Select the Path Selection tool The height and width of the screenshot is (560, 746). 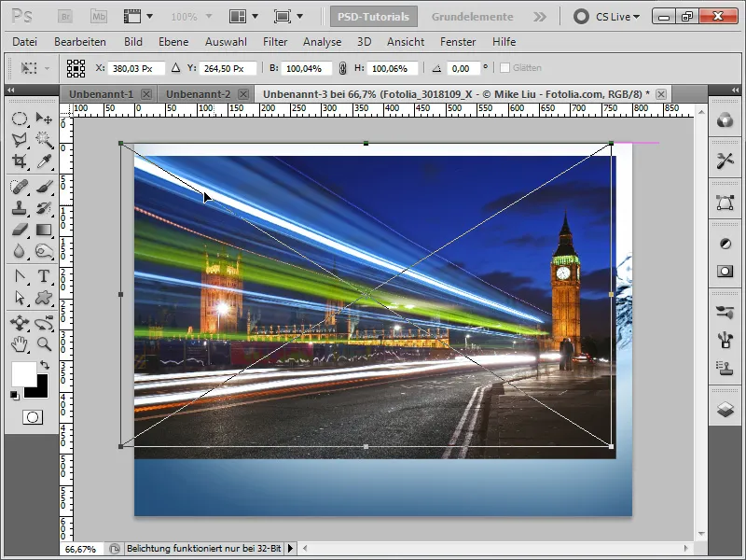pyautogui.click(x=19, y=298)
